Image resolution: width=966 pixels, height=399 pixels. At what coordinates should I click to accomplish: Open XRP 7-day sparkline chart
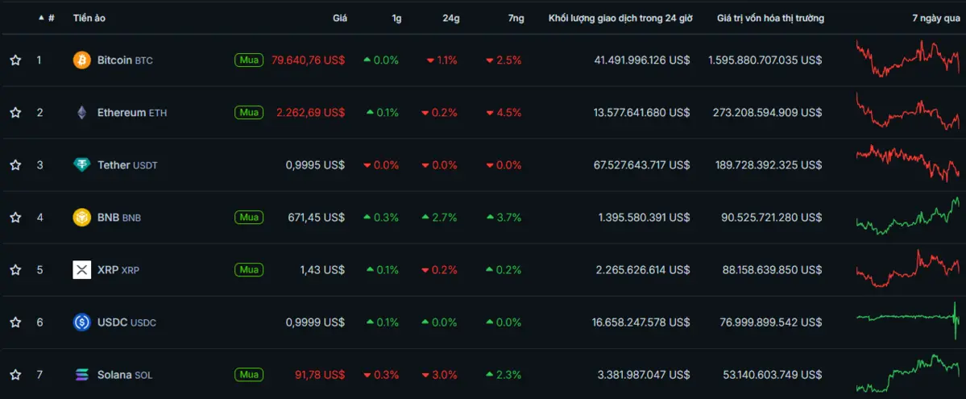907,268
